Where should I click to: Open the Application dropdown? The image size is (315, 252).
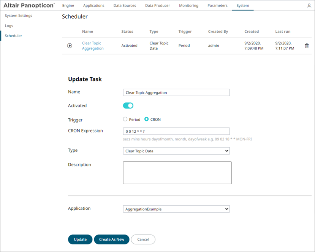[176, 209]
